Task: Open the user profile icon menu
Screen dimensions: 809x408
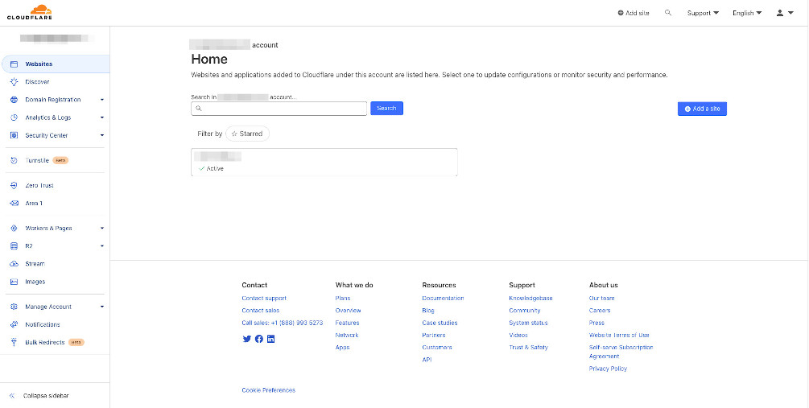Action: coord(784,13)
